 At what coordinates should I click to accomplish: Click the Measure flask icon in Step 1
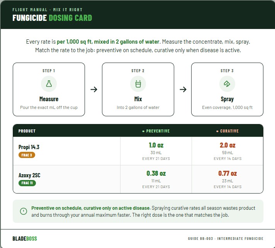point(49,84)
